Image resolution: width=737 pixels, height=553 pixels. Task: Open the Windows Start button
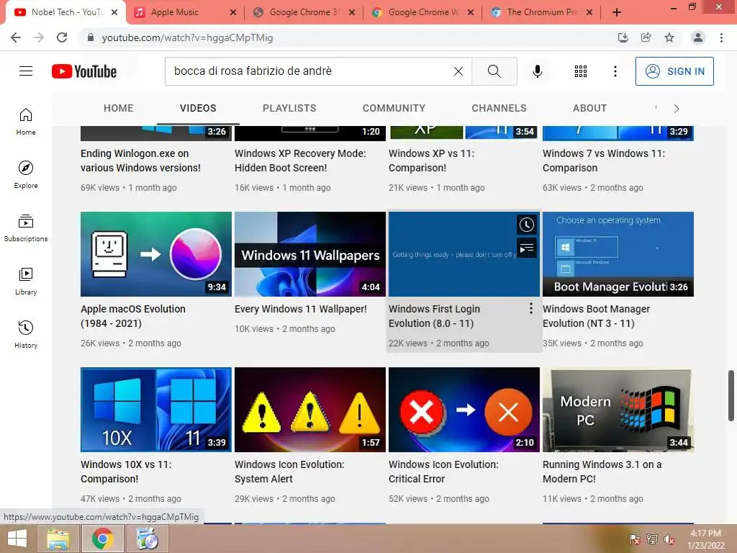point(17,539)
